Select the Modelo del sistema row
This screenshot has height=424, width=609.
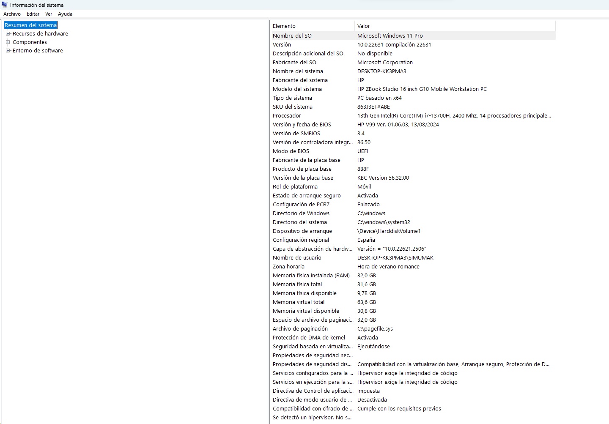point(297,89)
